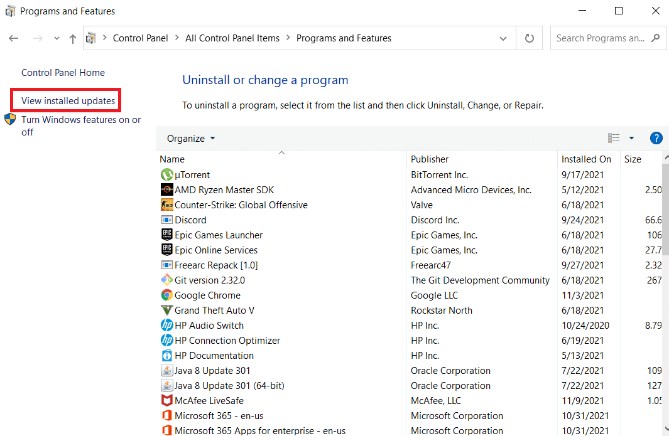
Task: Click the HP Documentation icon
Action: 167,356
